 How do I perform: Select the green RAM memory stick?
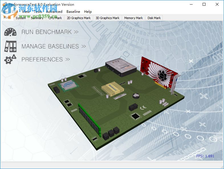(x=89, y=120)
